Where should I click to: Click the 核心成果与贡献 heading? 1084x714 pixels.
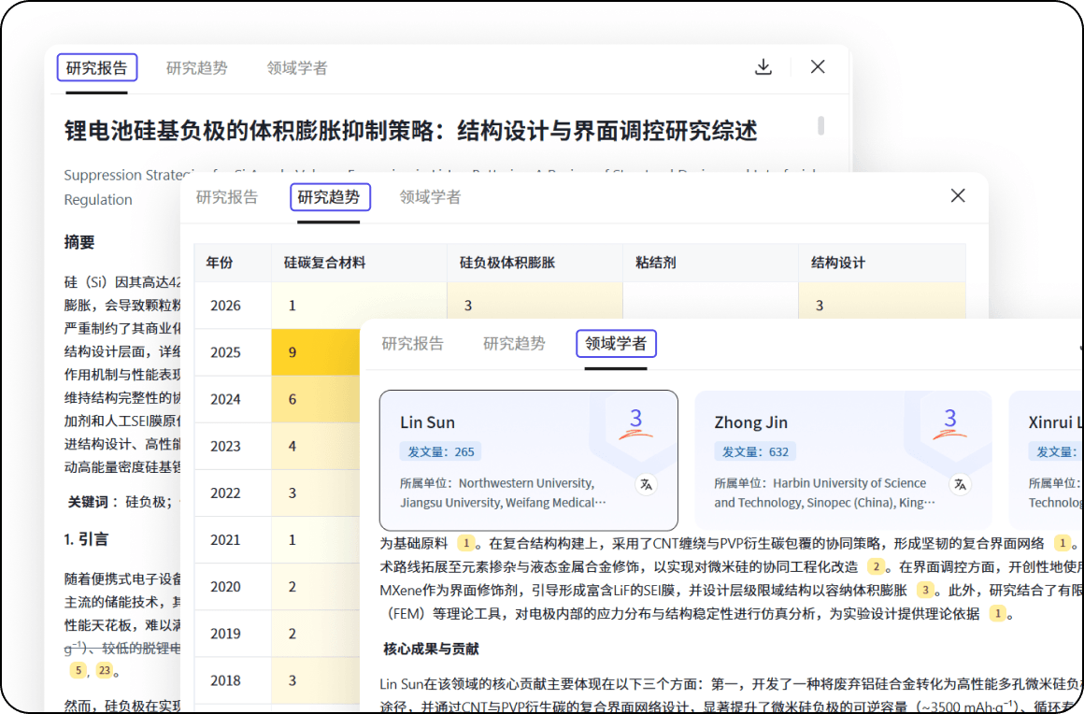[x=431, y=649]
